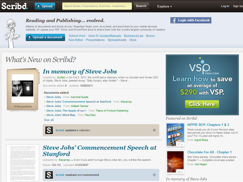
Task: Open How-To Guides/Manuals category
Action: (105, 36)
